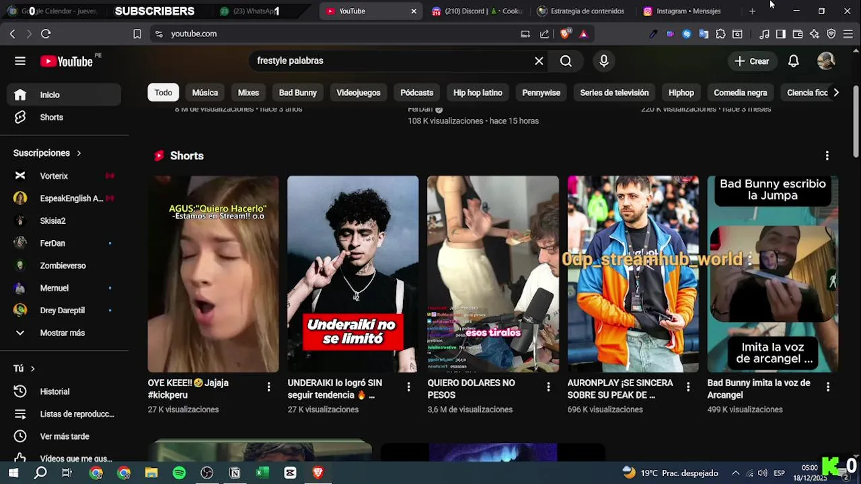Select the Hip hop latino chip
Image resolution: width=861 pixels, height=484 pixels.
point(478,93)
